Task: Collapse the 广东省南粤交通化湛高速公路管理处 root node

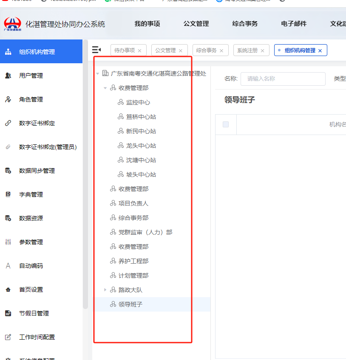Action: coord(98,74)
